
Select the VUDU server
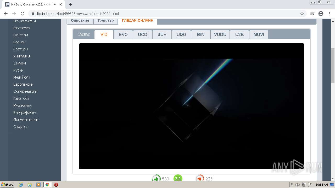220,34
